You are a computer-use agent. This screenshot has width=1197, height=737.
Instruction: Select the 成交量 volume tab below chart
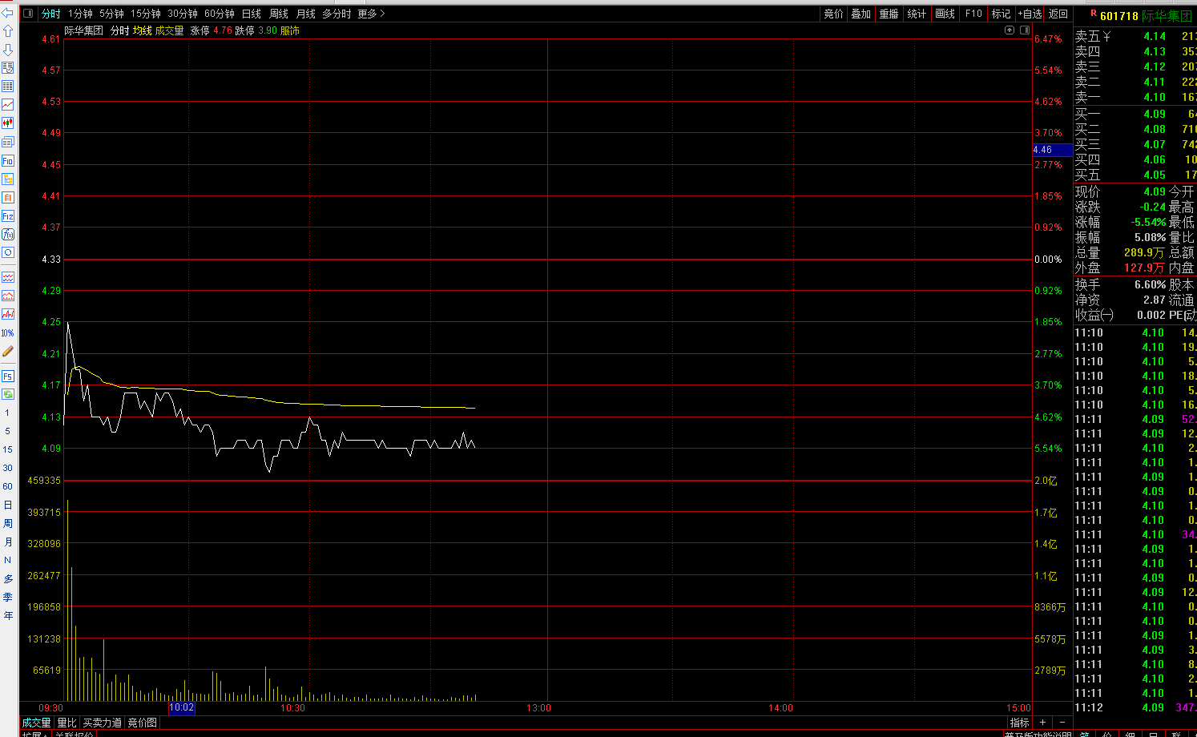pos(37,723)
